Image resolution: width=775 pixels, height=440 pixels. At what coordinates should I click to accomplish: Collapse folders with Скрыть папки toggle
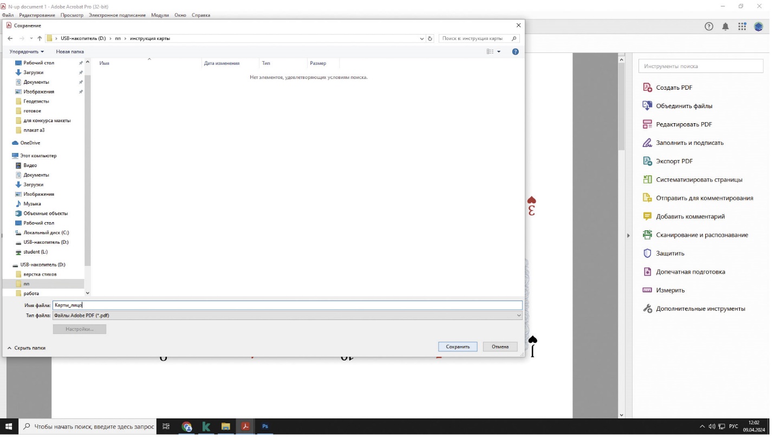tap(27, 348)
